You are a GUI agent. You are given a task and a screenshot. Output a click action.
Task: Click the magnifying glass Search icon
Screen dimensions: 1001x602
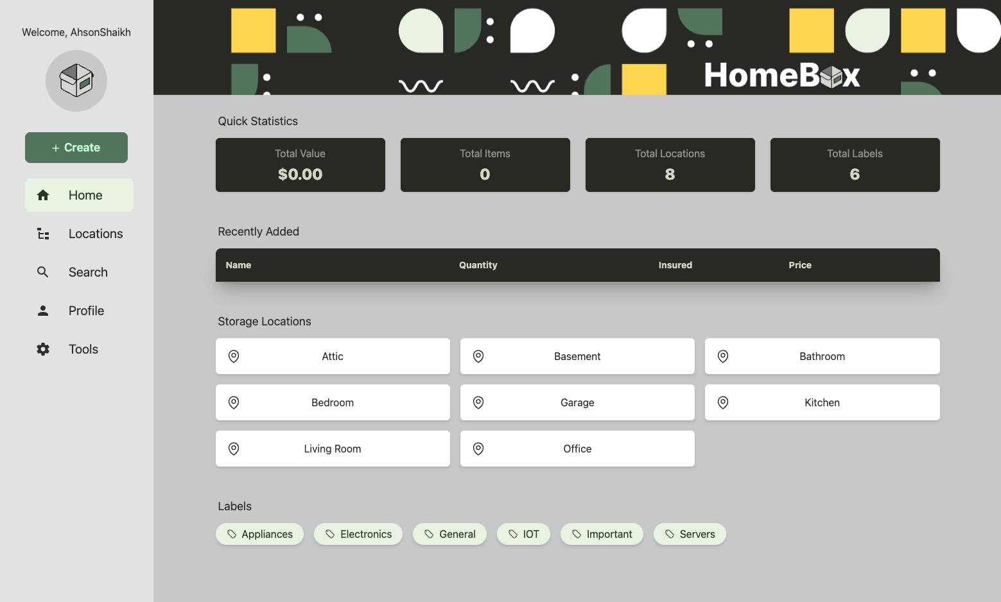42,271
